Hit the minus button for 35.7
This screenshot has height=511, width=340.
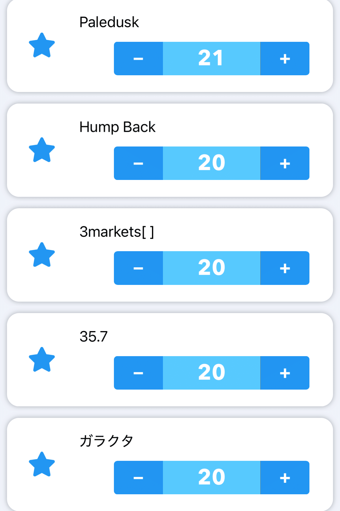138,373
